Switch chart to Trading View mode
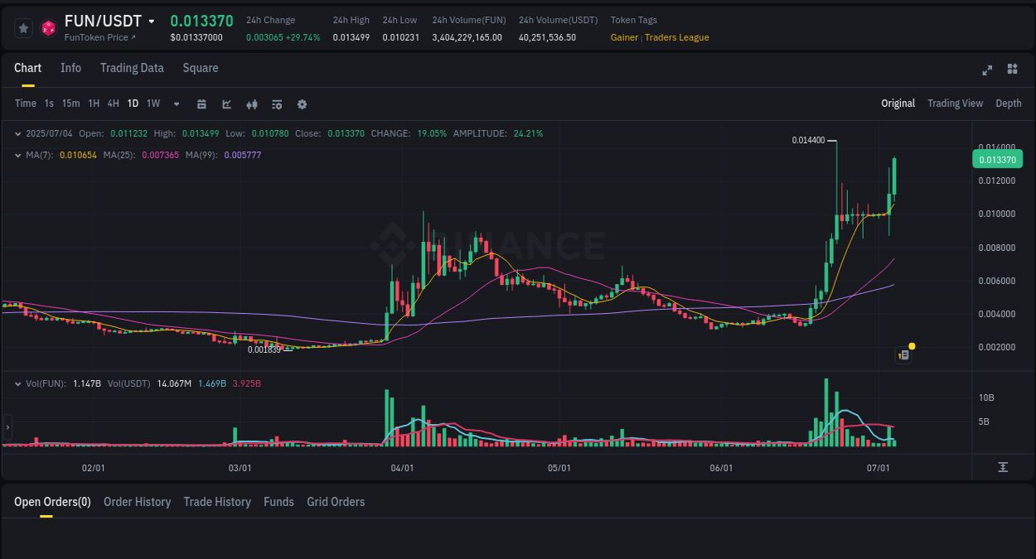 pos(955,104)
